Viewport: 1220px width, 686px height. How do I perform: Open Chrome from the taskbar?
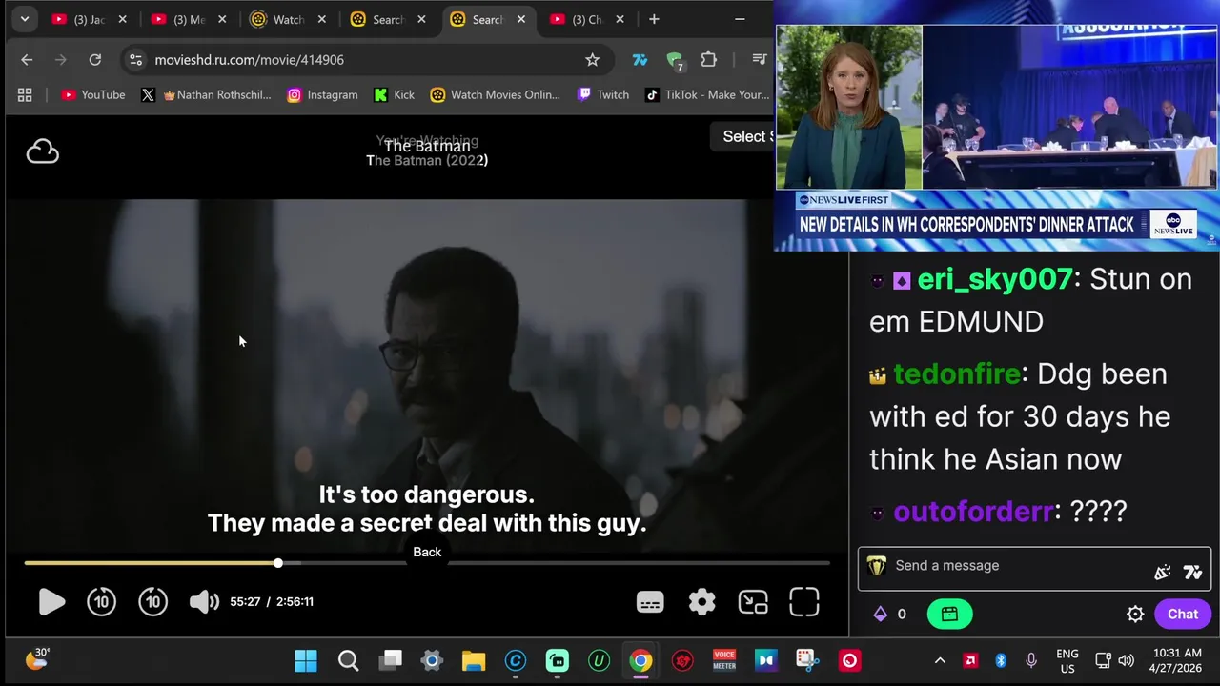point(640,660)
